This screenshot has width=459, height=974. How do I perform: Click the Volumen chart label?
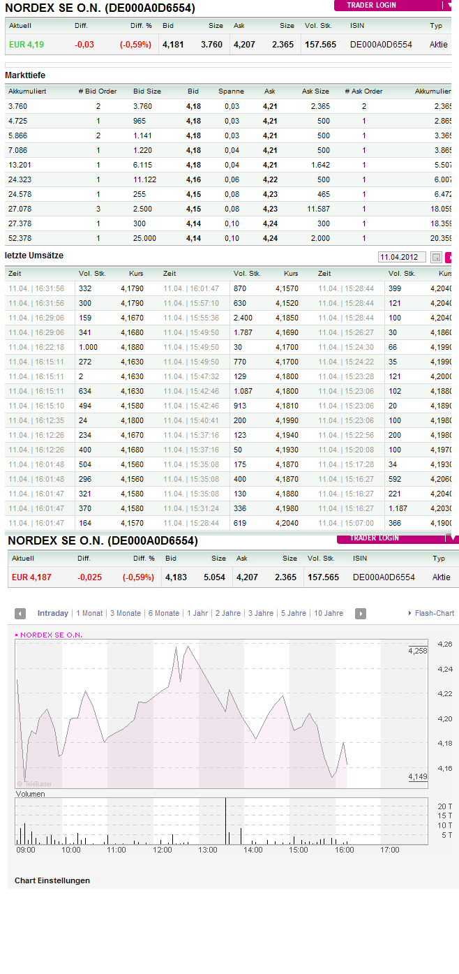(30, 794)
